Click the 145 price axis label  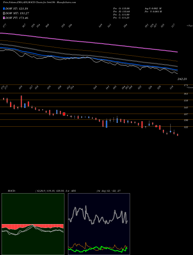point(186,107)
